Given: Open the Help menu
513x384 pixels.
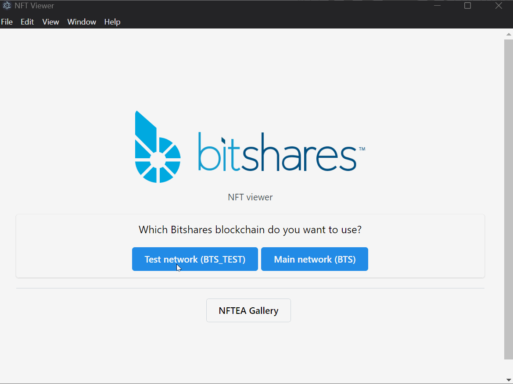Looking at the screenshot, I should (x=112, y=22).
